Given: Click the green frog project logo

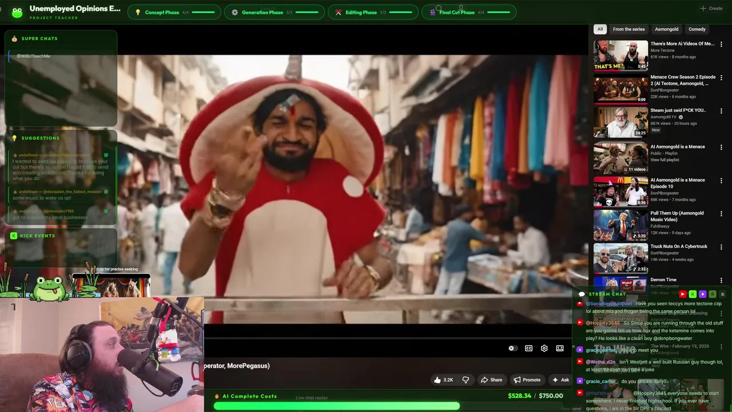Looking at the screenshot, I should 17,12.
